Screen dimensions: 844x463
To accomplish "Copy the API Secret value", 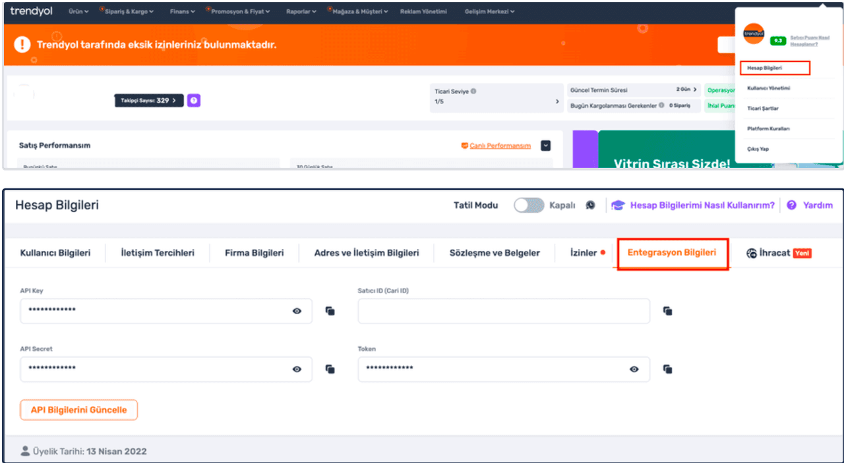I will (x=330, y=369).
